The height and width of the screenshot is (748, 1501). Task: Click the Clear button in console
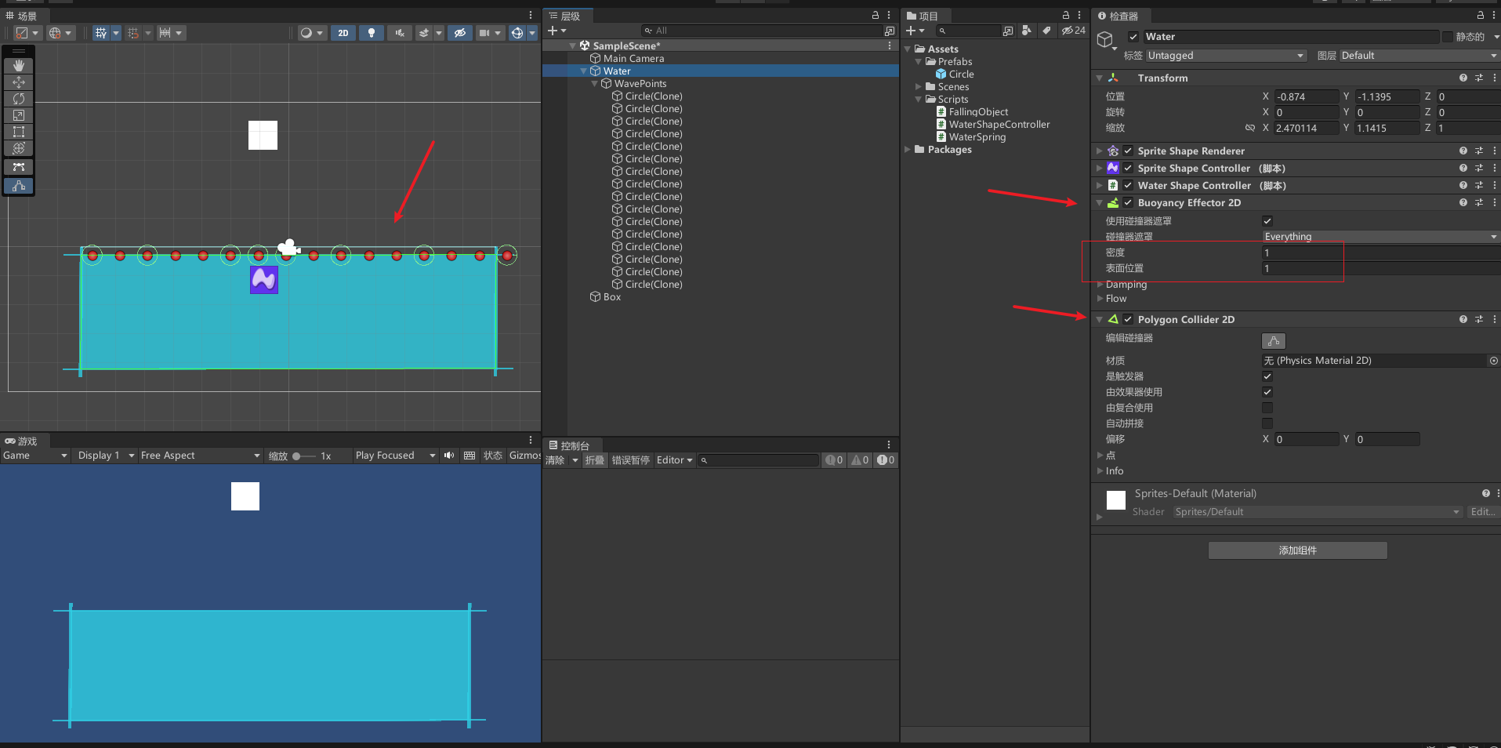pyautogui.click(x=555, y=460)
